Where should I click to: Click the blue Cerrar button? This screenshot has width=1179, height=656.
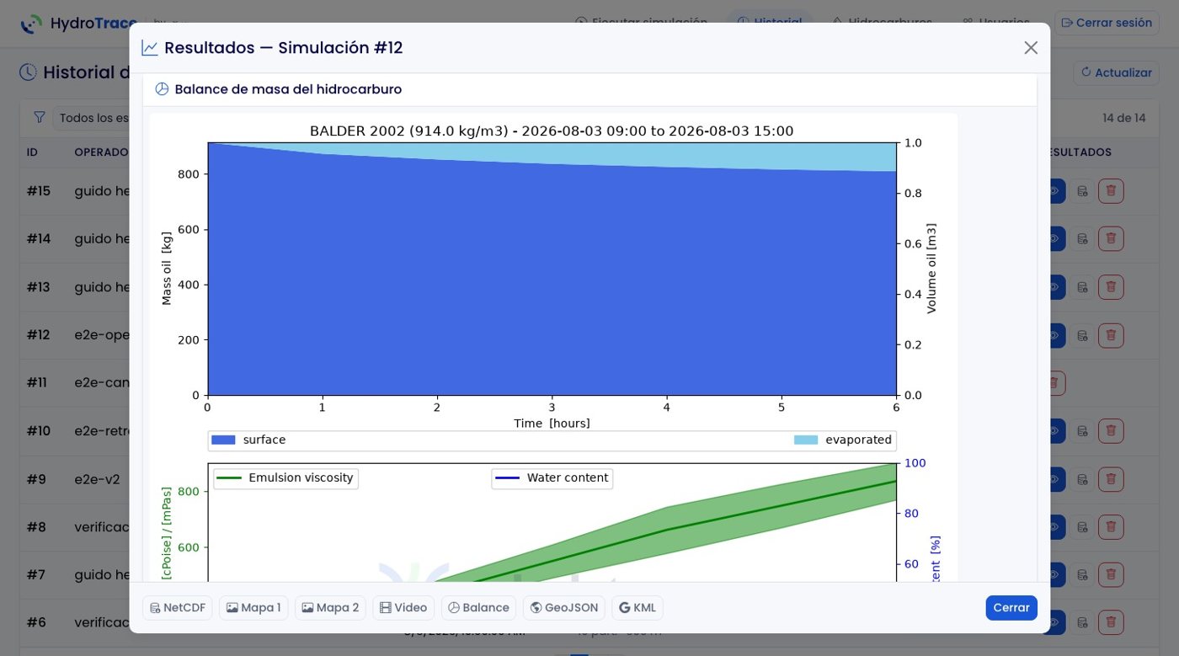pyautogui.click(x=1011, y=608)
